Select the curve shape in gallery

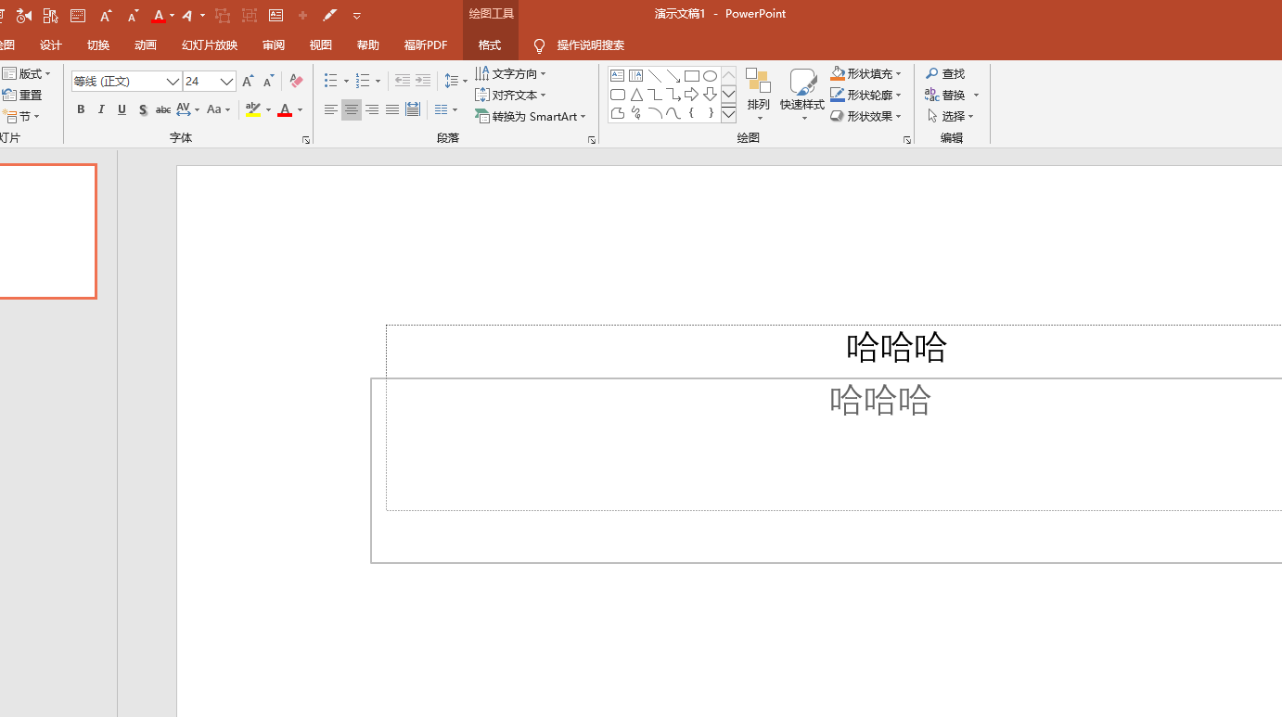click(673, 113)
